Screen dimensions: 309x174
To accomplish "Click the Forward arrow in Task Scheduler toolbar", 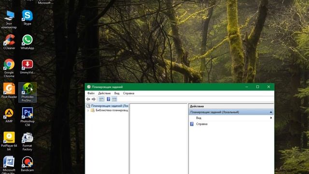I will coord(94,99).
